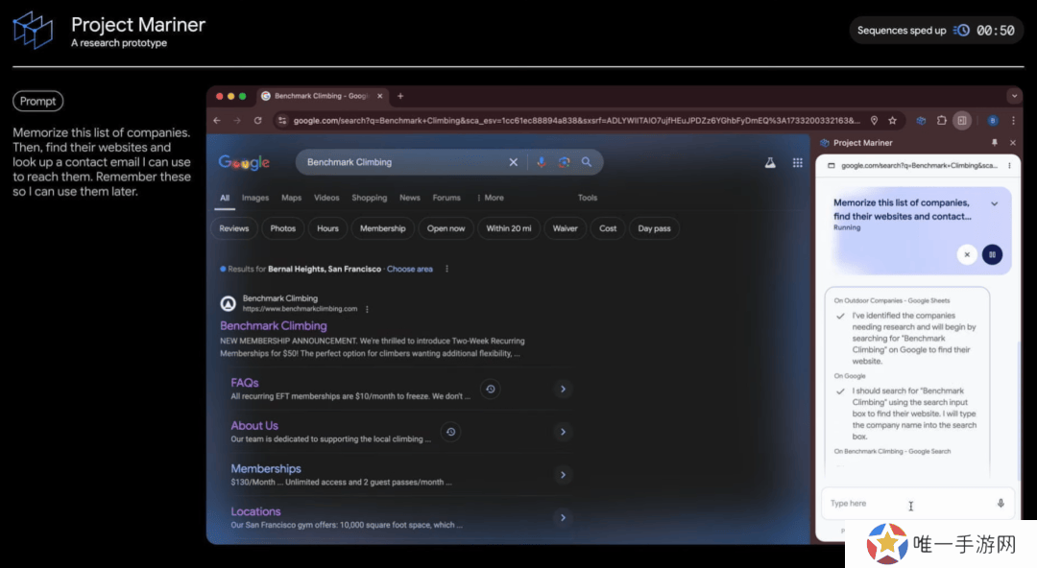Screen dimensions: 1037x568
Task: Open the Project Mariner extension icon in toolbar
Action: 921,120
